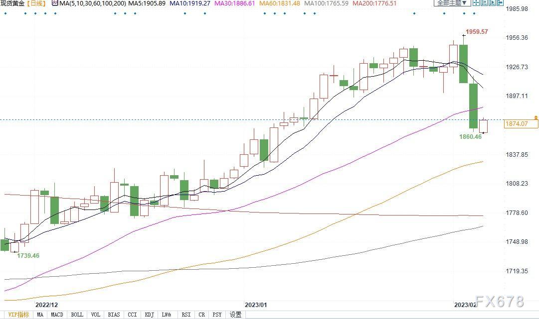The height and width of the screenshot is (319, 539).
Task: Choose the RSI indicator tab
Action: pyautogui.click(x=186, y=315)
